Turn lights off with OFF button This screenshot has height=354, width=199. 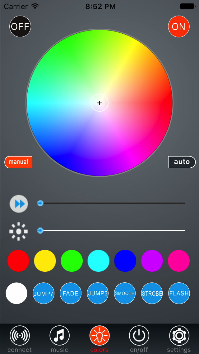[20, 26]
